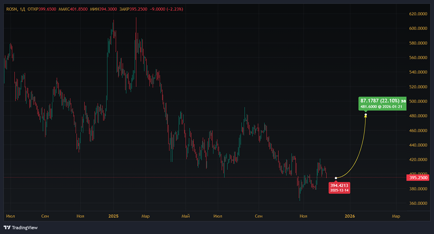This screenshot has height=234, width=434.
Task: Click the 500.0000 price axis label
Action: [418, 101]
